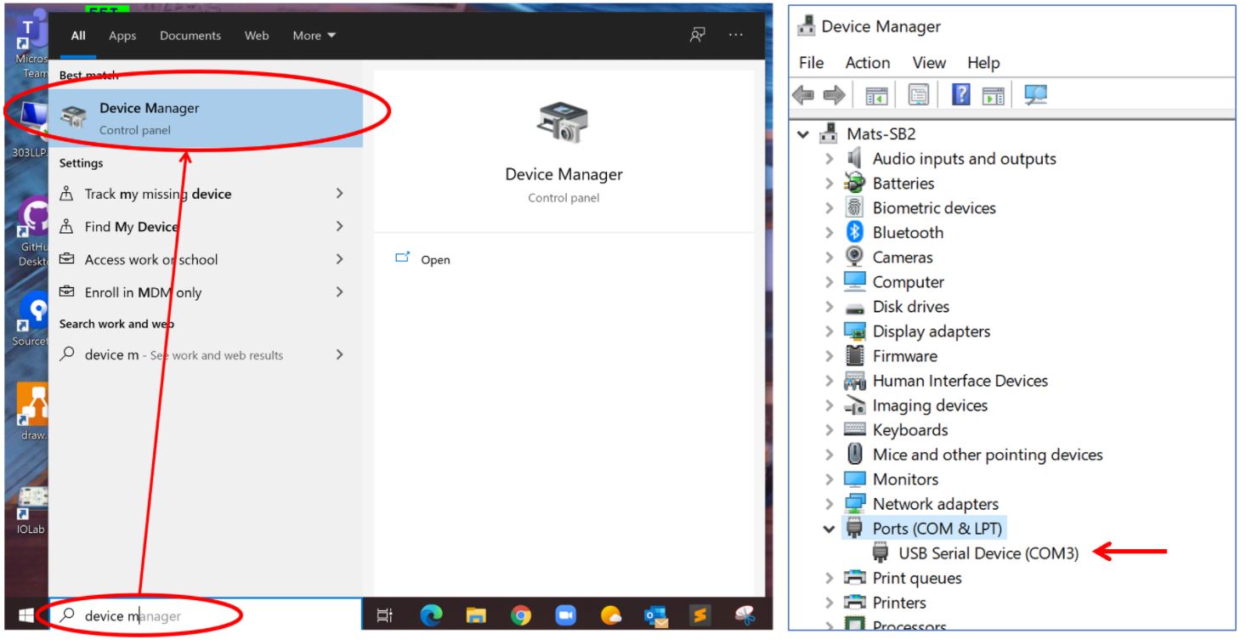The width and height of the screenshot is (1246, 640).
Task: Click Open under Device Manager best match
Action: (436, 259)
